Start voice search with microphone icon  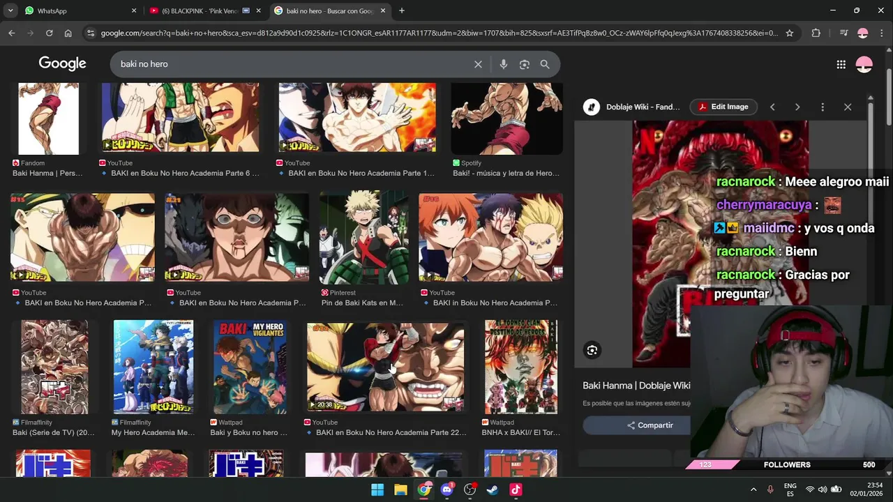click(x=504, y=64)
